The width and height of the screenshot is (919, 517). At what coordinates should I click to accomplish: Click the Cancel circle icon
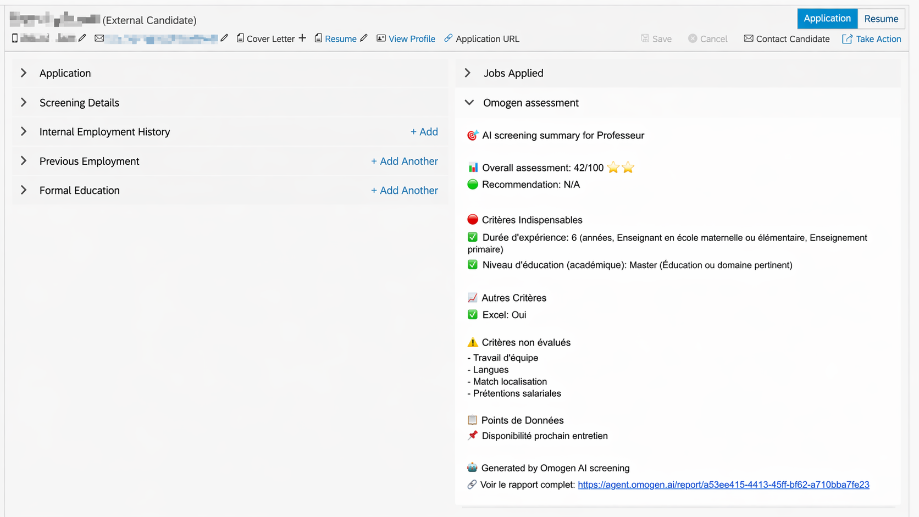(x=693, y=38)
